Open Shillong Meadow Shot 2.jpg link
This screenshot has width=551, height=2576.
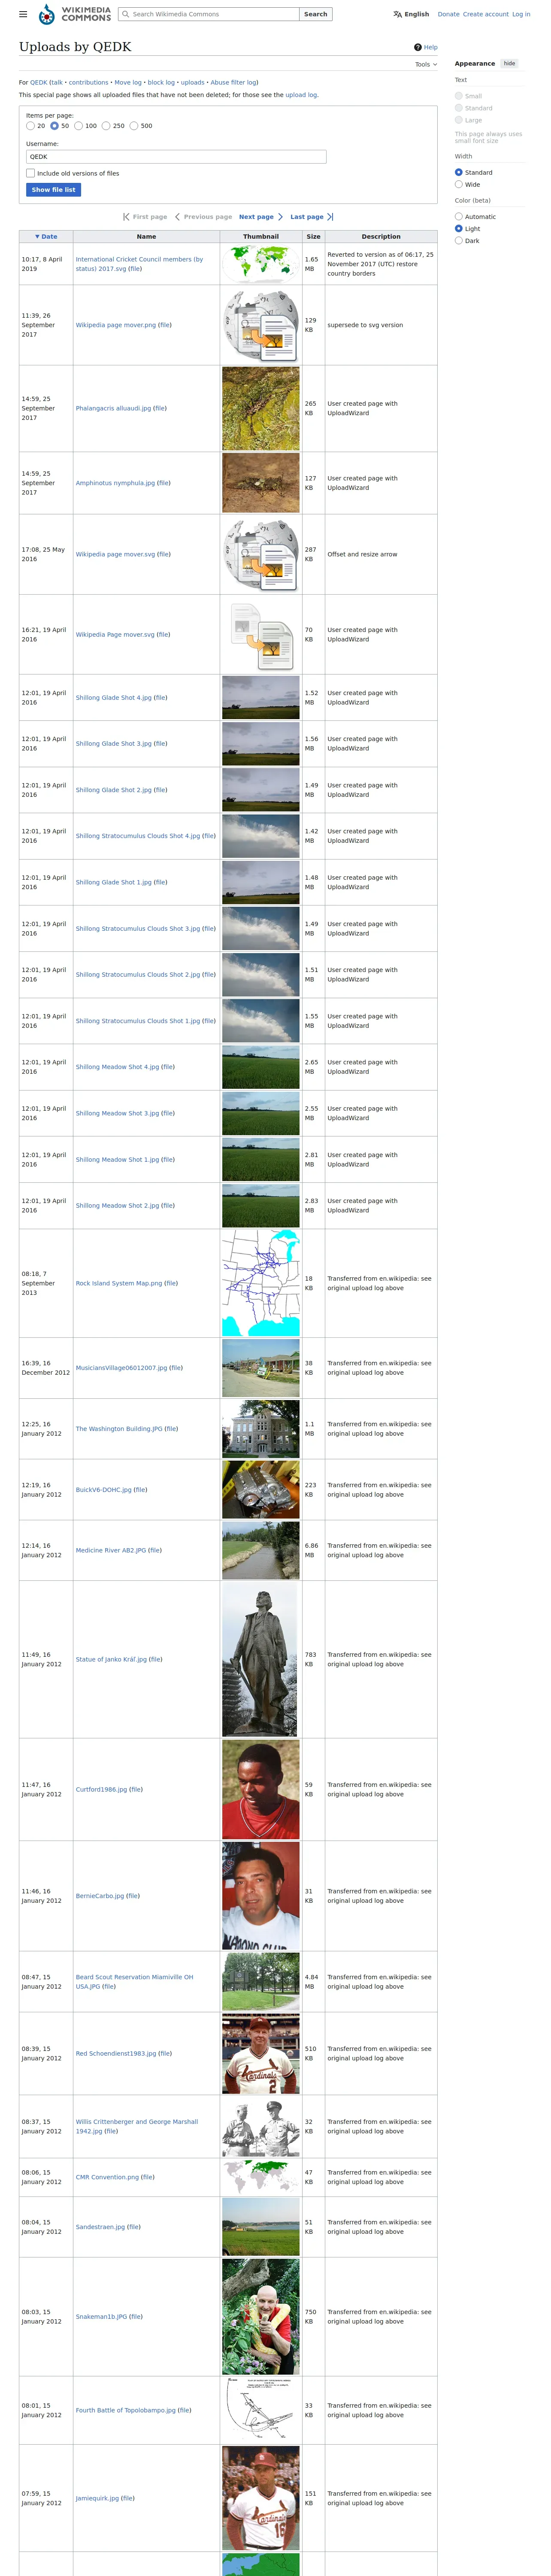[x=117, y=1206]
